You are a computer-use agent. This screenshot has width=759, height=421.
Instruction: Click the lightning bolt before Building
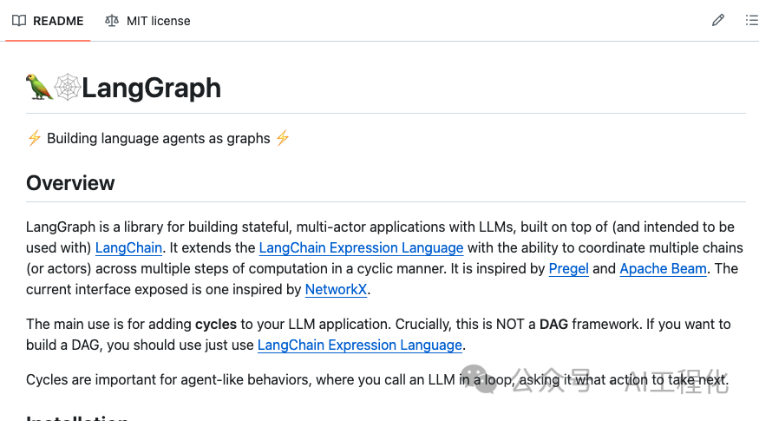point(34,138)
